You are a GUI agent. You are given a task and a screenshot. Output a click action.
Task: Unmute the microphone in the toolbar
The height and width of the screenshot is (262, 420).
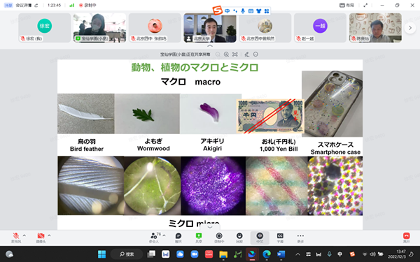click(16, 236)
